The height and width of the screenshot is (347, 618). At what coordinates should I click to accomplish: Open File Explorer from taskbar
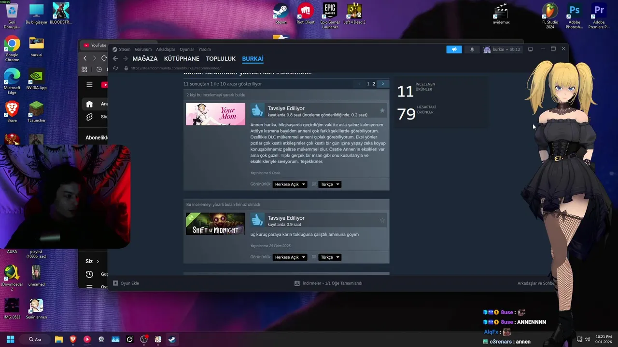pos(58,339)
